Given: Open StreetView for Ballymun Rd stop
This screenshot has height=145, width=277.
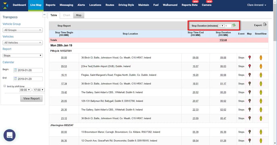Looking at the screenshot, I should 261,101.
